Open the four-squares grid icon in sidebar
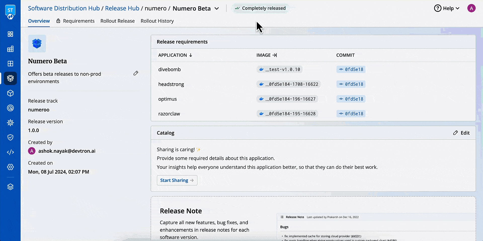483x241 pixels. (x=10, y=34)
